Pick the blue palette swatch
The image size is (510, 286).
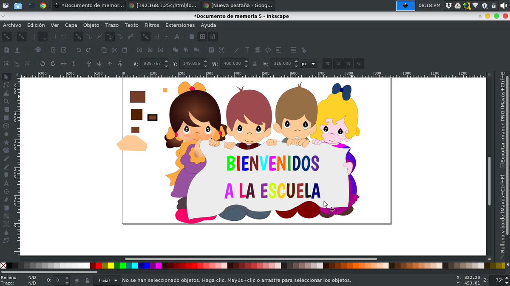(147, 266)
